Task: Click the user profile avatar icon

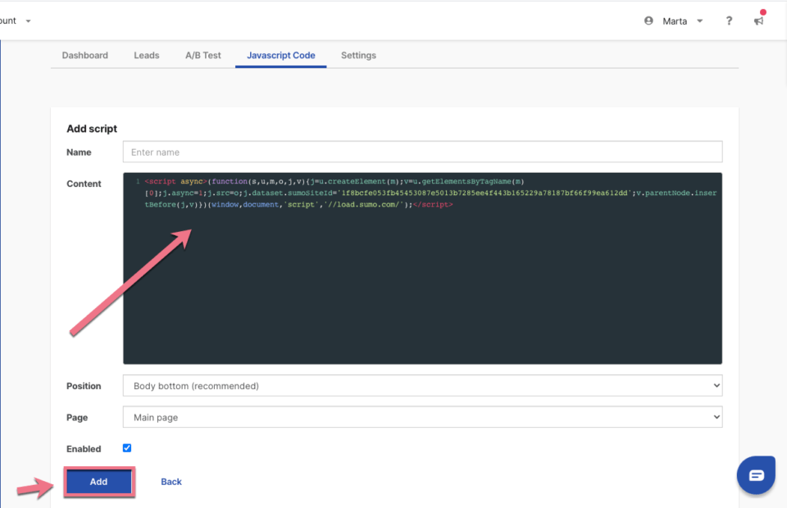Action: point(648,20)
